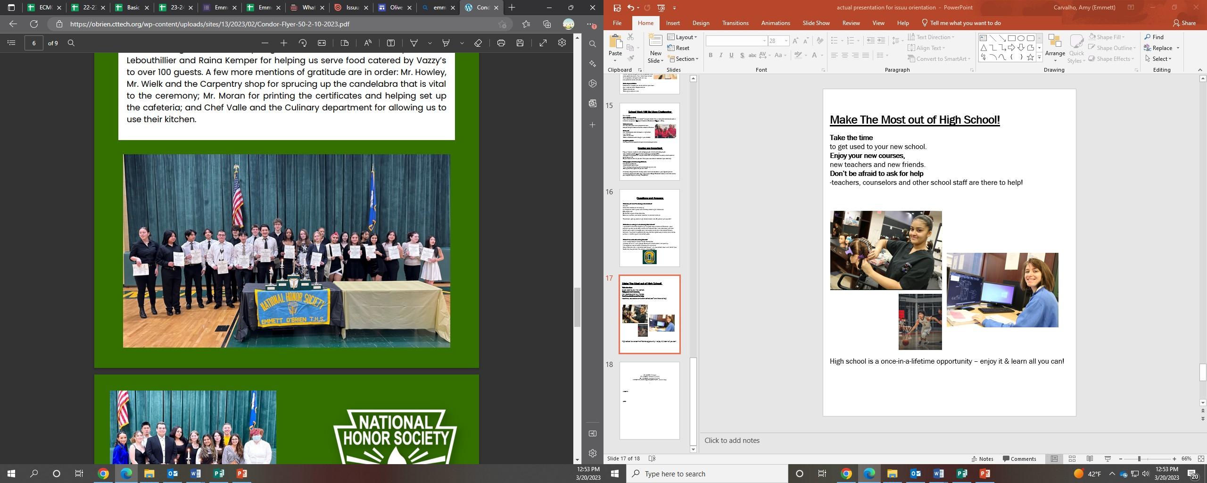Toggle Bold formatting in PowerPoint
1207x483 pixels.
[x=711, y=56]
